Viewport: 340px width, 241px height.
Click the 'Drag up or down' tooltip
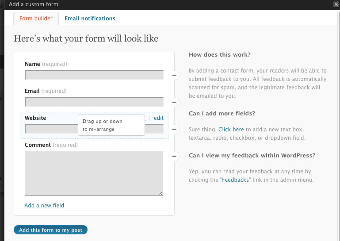pyautogui.click(x=111, y=125)
